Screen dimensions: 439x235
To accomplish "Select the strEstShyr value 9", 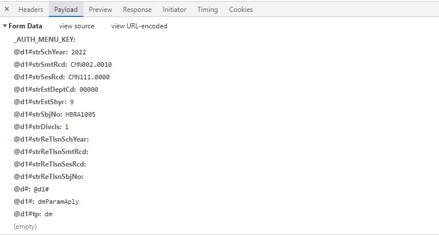I will pos(72,102).
